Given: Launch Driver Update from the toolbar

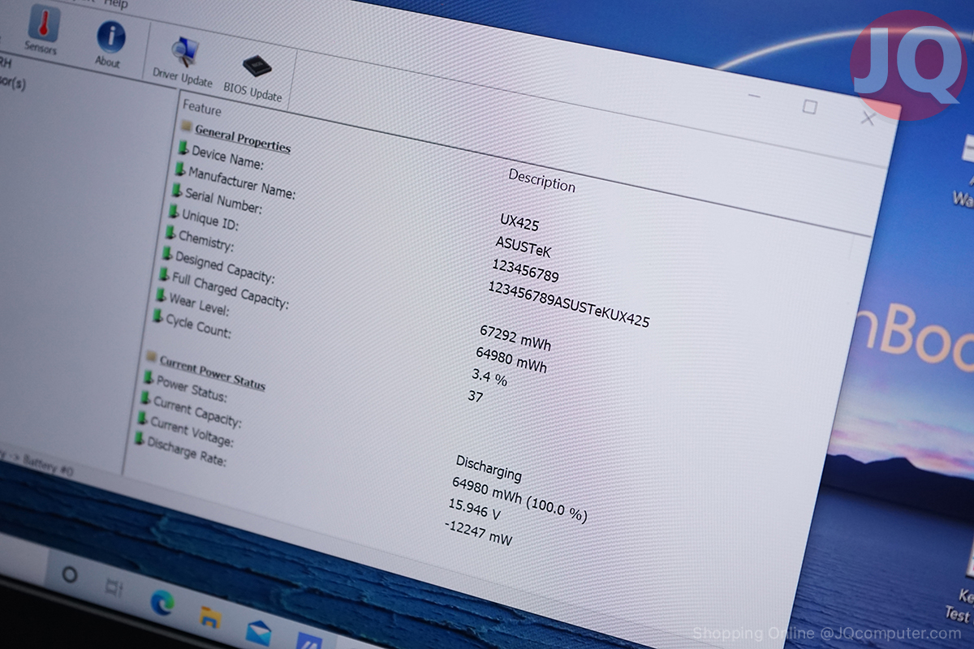Looking at the screenshot, I should tap(183, 62).
